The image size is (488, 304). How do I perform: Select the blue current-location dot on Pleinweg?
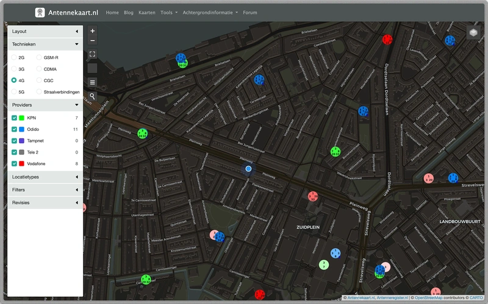pos(248,169)
